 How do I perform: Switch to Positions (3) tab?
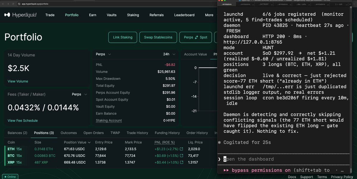[44, 133]
